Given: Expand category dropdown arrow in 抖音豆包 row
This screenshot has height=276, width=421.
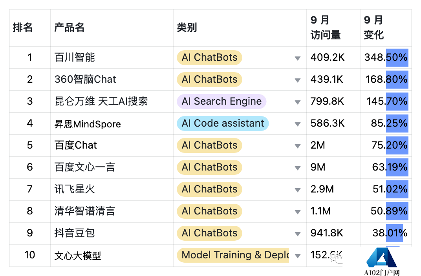Looking at the screenshot, I should (x=298, y=234).
